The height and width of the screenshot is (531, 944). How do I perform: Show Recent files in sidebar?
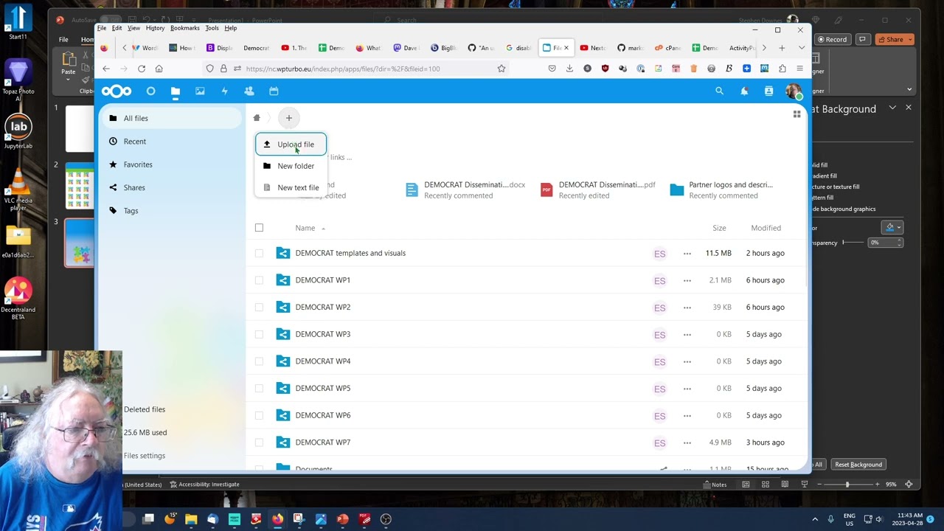171,142
